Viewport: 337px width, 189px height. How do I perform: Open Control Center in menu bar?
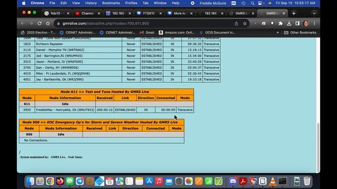tap(261, 3)
